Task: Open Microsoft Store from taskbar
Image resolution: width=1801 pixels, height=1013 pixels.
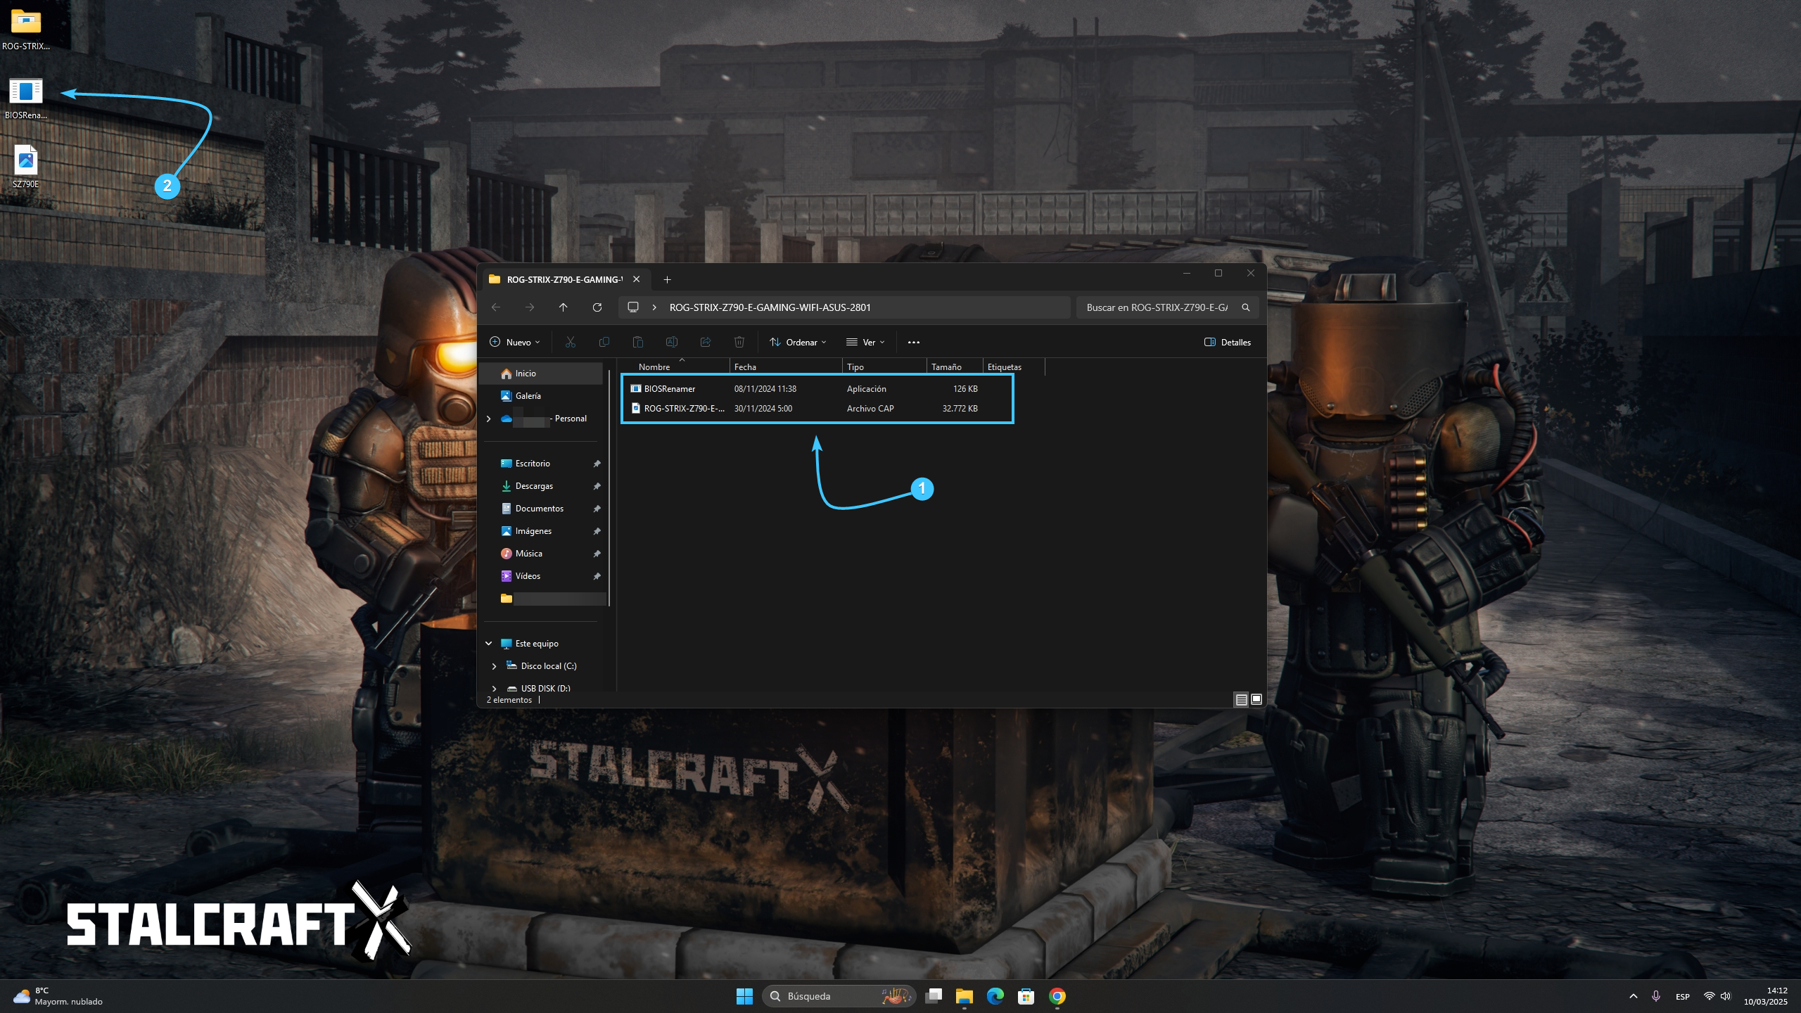Action: (1026, 996)
